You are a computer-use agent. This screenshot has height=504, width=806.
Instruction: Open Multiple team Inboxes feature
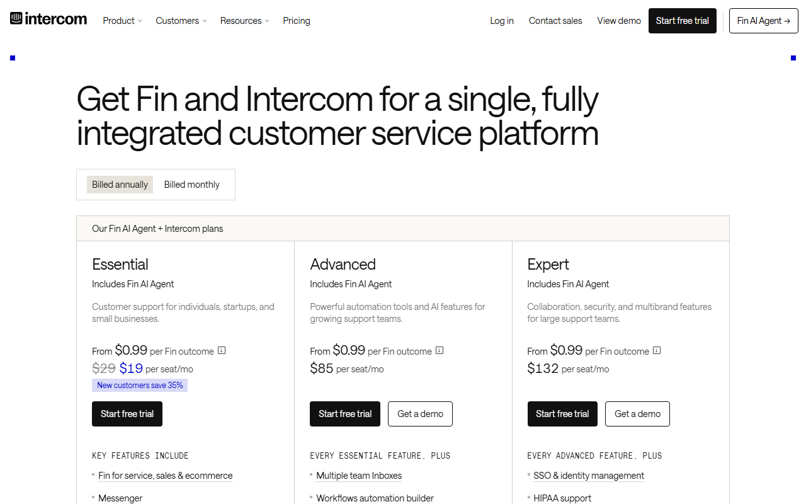pos(359,476)
